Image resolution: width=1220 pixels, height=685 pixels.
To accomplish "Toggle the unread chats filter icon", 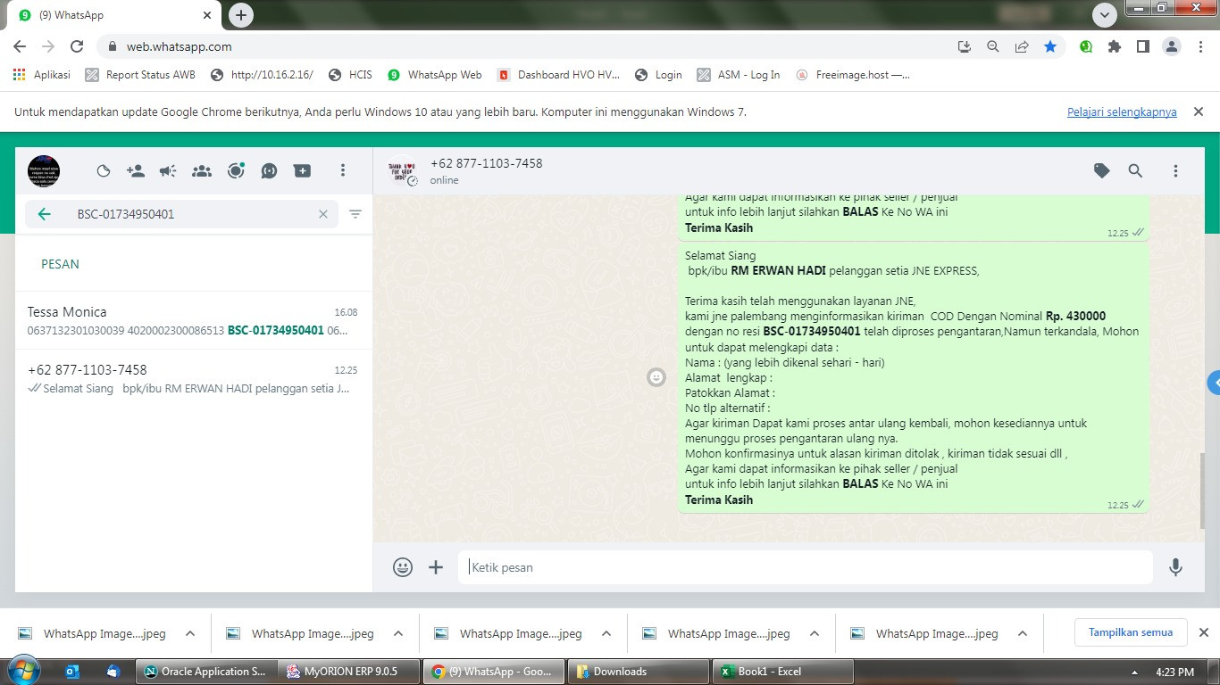I will pyautogui.click(x=355, y=214).
